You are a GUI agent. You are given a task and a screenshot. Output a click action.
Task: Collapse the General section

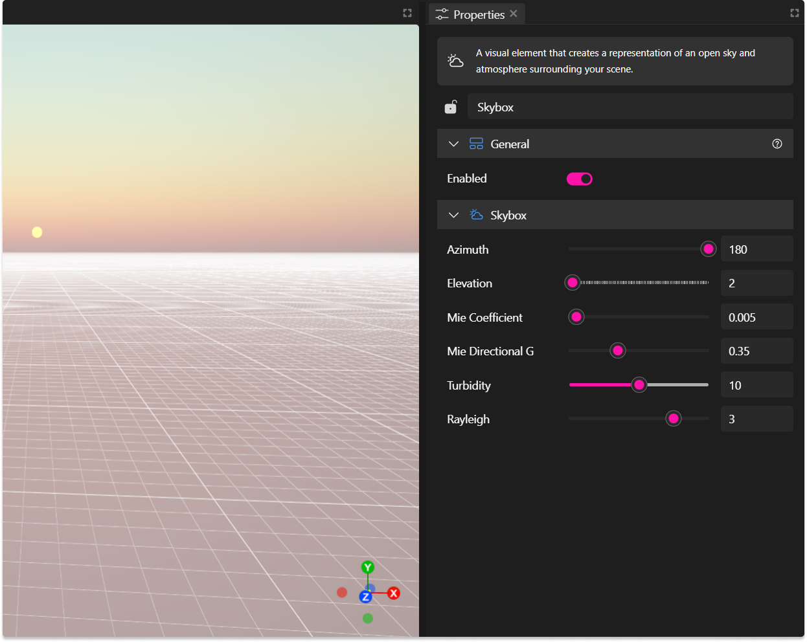pyautogui.click(x=453, y=143)
